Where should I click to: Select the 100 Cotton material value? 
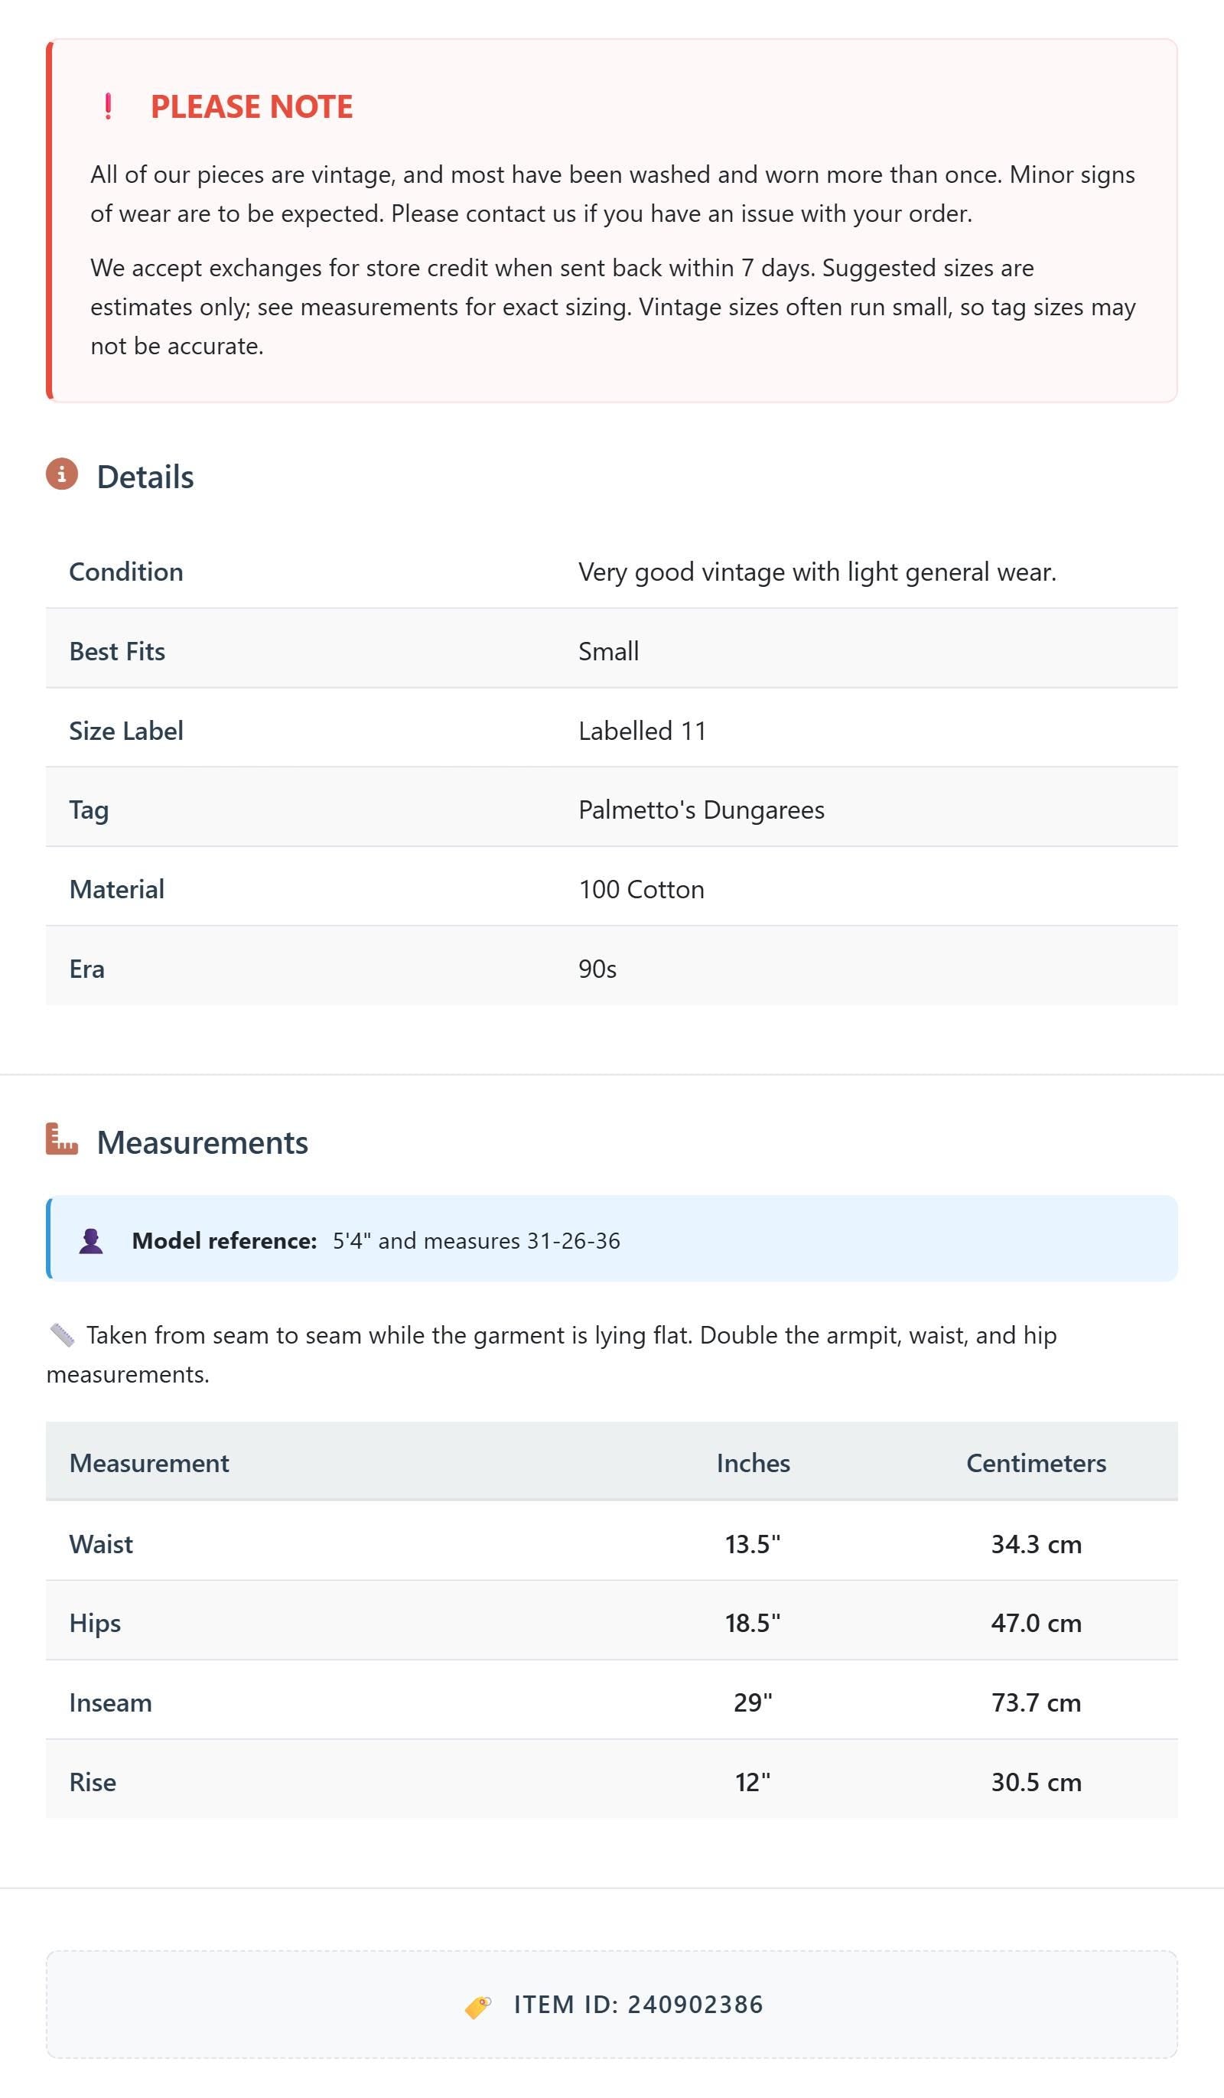point(641,889)
